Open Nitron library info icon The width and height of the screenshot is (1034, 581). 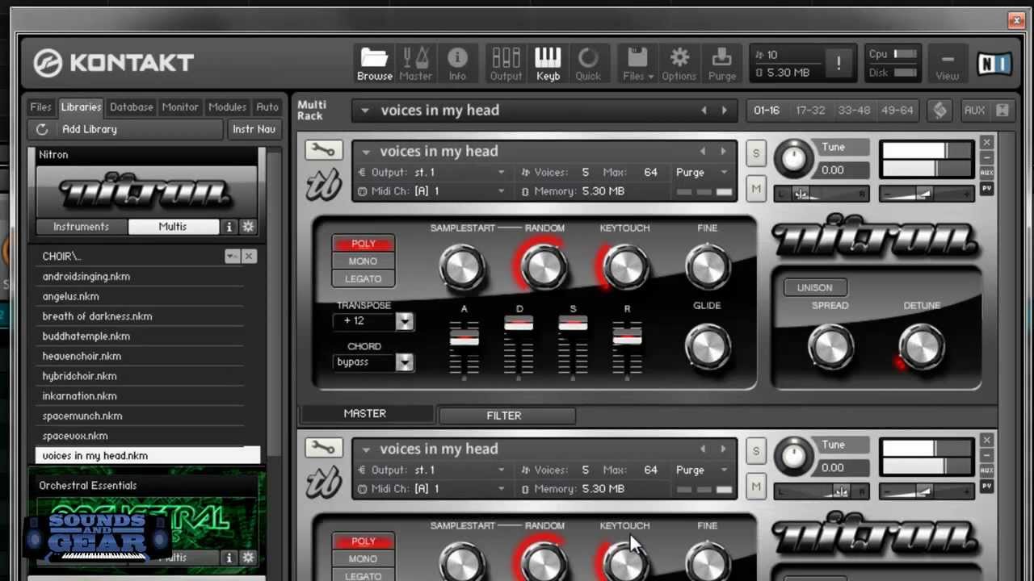click(x=229, y=227)
